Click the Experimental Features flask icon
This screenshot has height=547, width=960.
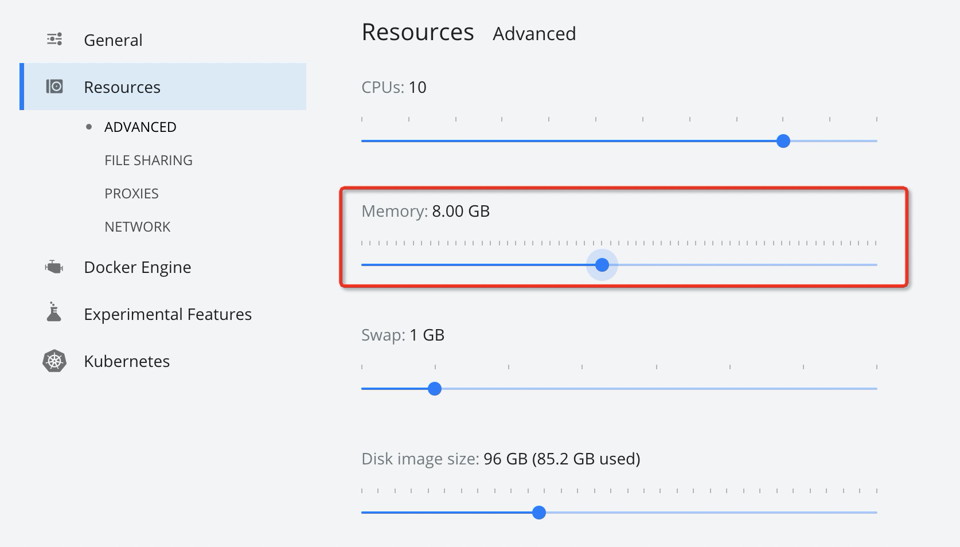pos(54,312)
